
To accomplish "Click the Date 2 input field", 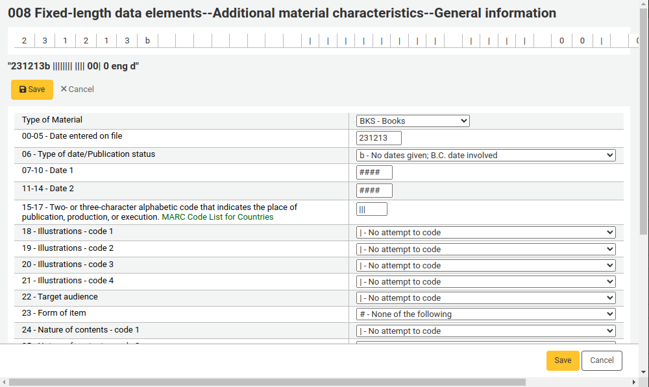I will pos(374,191).
